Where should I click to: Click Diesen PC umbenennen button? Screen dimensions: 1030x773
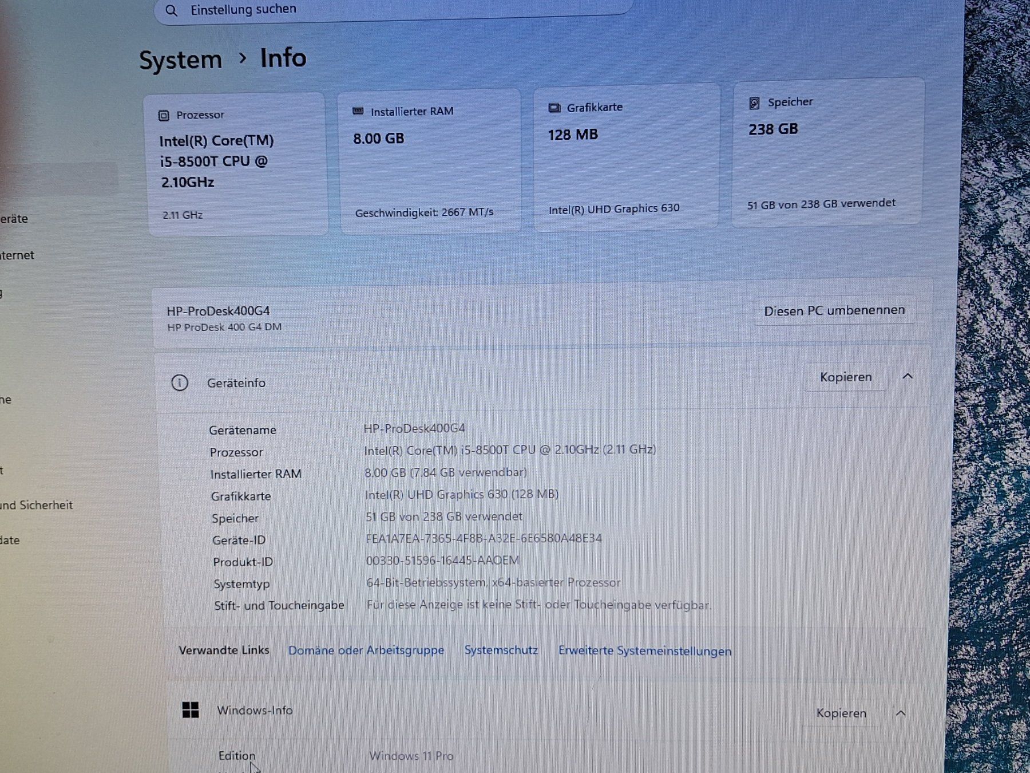click(x=834, y=310)
